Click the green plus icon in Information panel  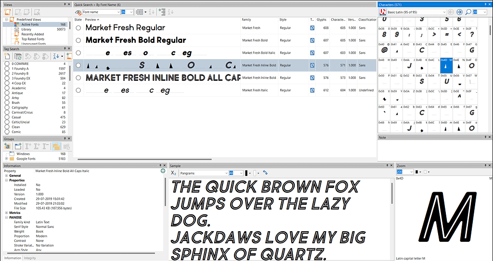[x=163, y=171]
